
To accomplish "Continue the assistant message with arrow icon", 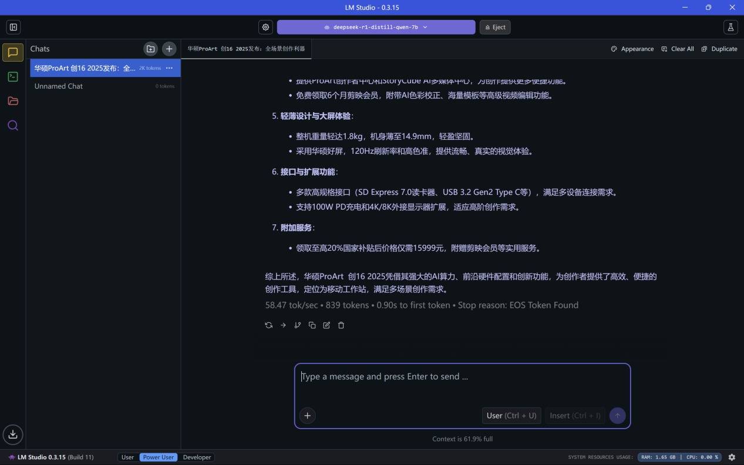I will point(283,325).
